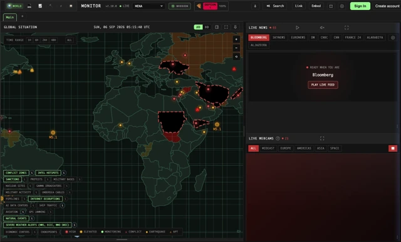The image size is (401, 242).
Task: Select the World variant globe button
Action: 14,6
